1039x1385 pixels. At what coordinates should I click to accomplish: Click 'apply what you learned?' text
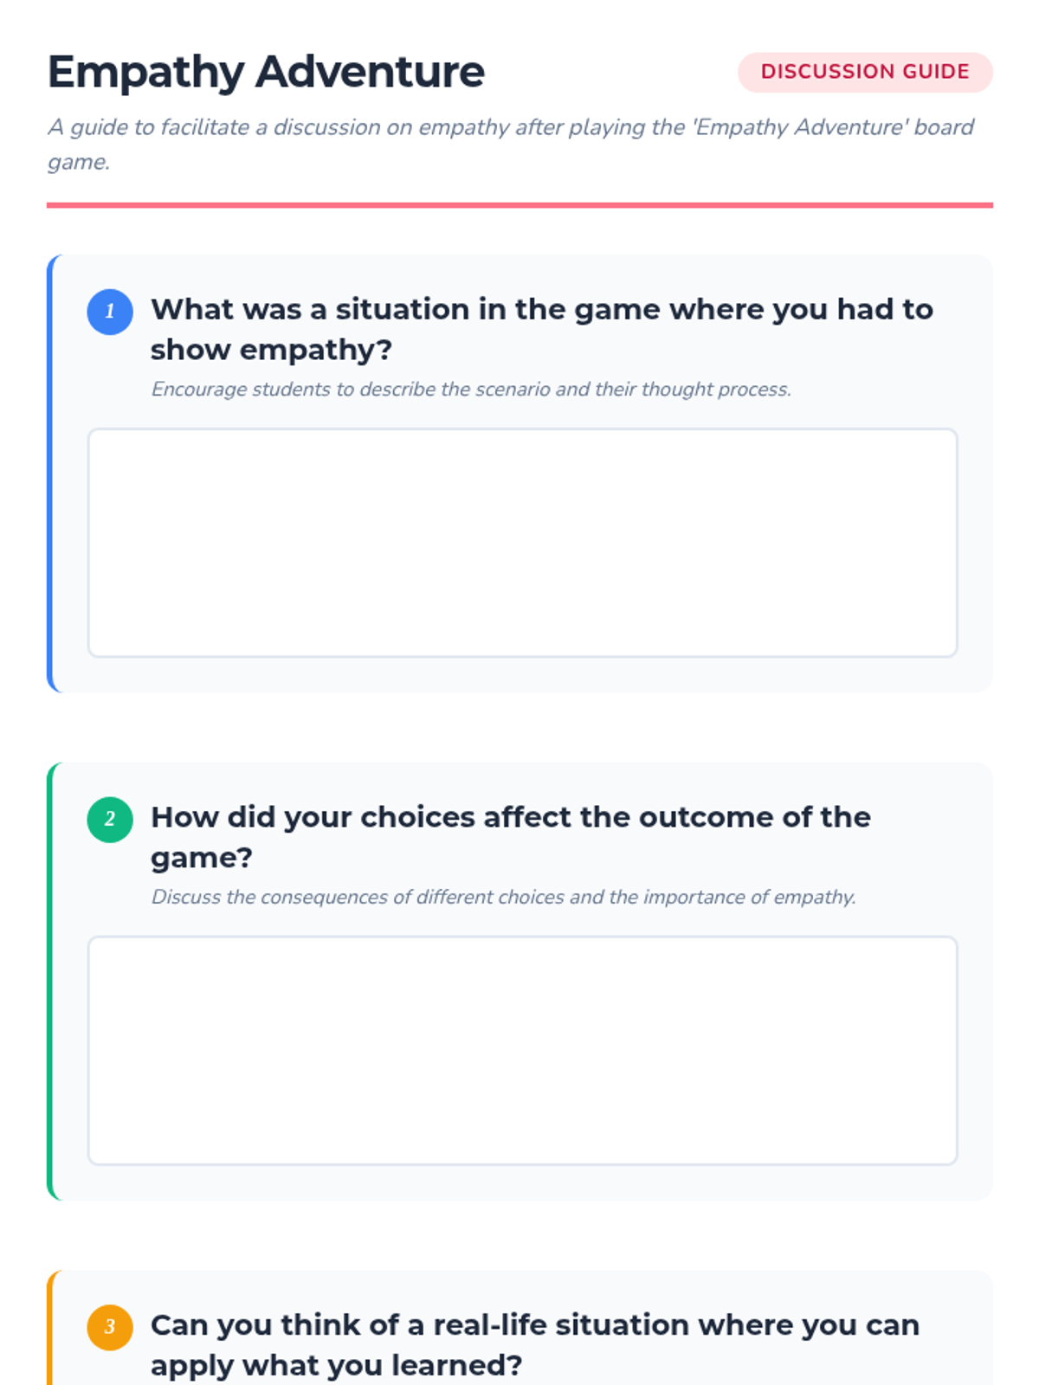336,1365
